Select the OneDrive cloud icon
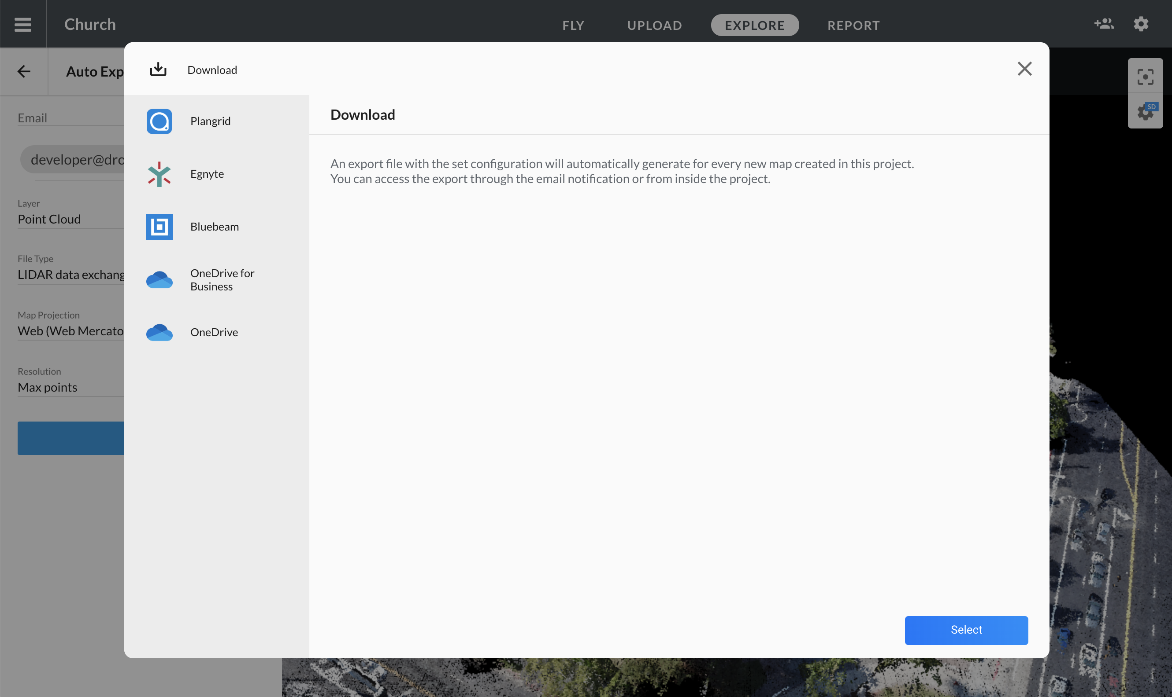 point(159,333)
